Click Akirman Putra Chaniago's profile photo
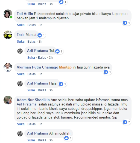 click(8, 67)
